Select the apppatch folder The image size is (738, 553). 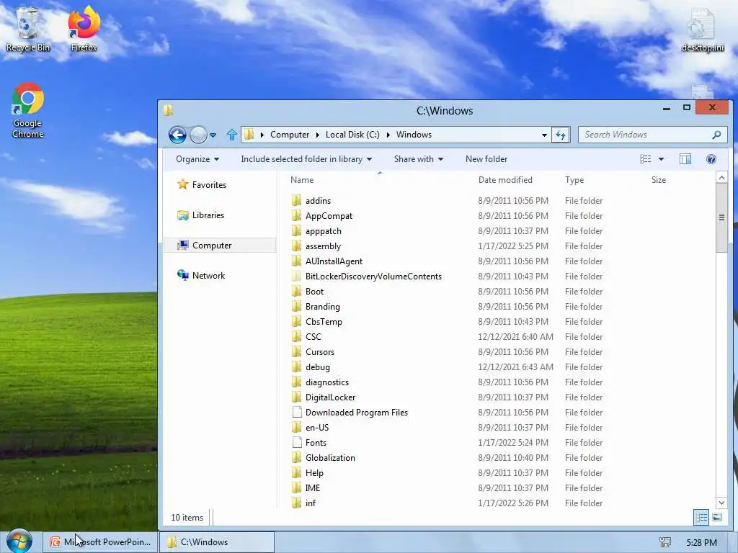[324, 231]
